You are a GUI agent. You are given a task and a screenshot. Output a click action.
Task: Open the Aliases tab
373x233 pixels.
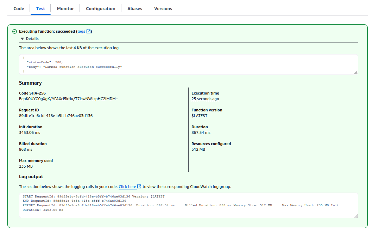(135, 8)
